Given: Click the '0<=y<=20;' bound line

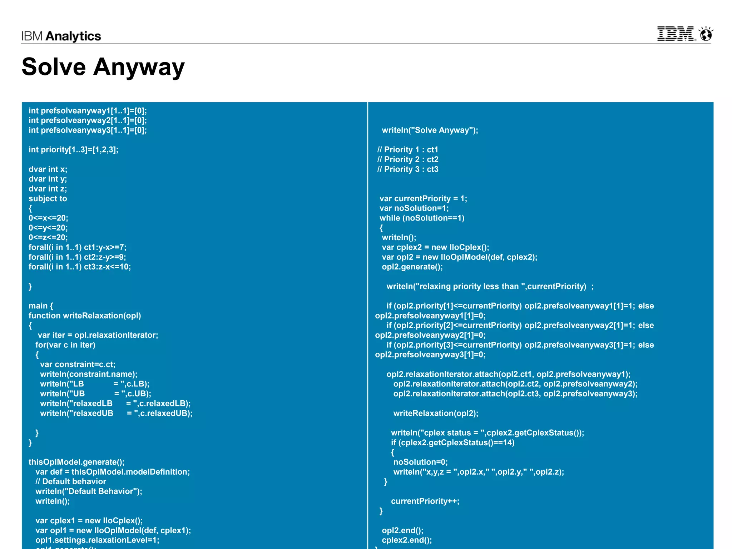Looking at the screenshot, I should click(x=48, y=228).
